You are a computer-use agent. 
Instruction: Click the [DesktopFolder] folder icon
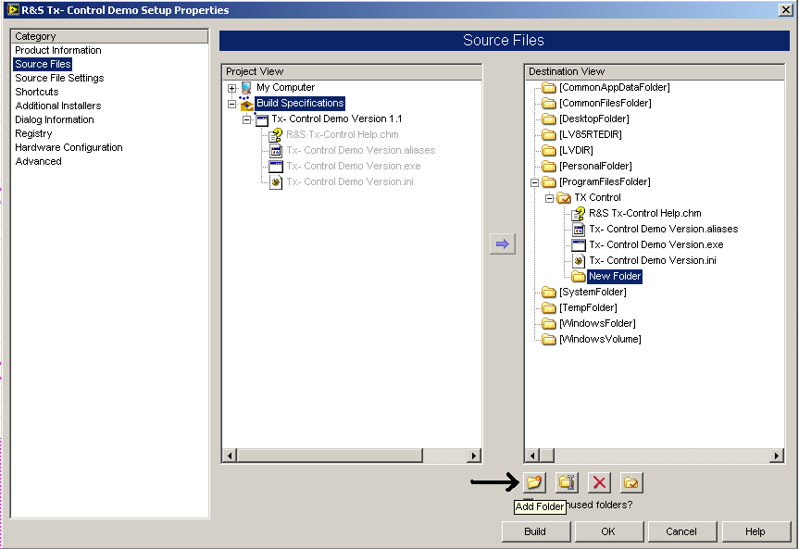(x=549, y=119)
